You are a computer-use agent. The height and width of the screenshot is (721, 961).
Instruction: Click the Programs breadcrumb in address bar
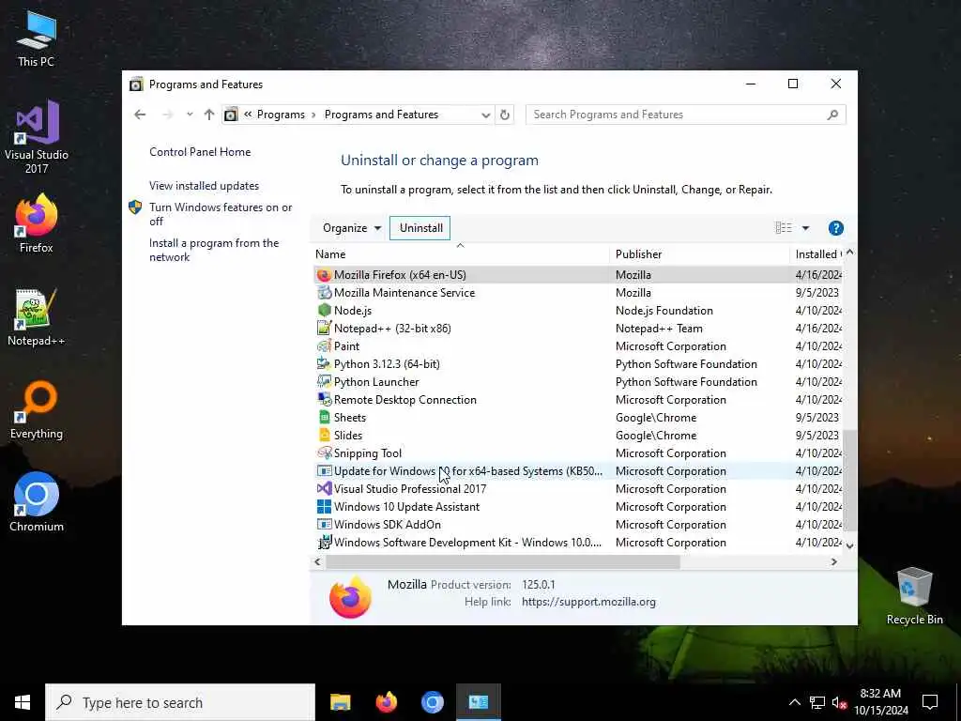tap(281, 115)
